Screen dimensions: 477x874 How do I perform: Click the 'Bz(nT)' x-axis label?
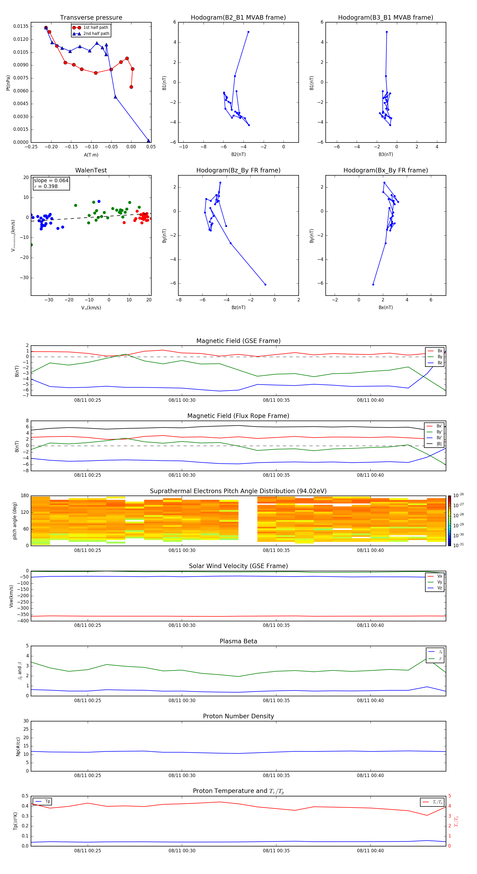pyautogui.click(x=238, y=307)
